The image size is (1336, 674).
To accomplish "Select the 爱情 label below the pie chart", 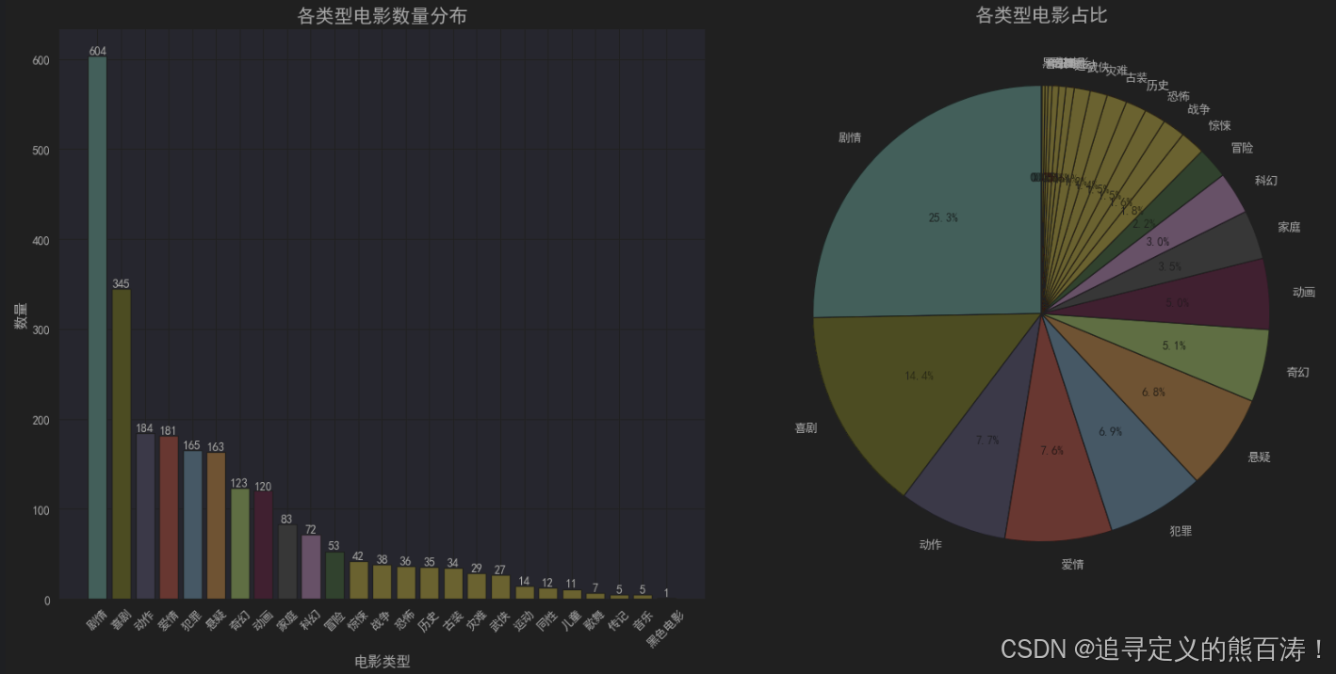I will [1072, 564].
